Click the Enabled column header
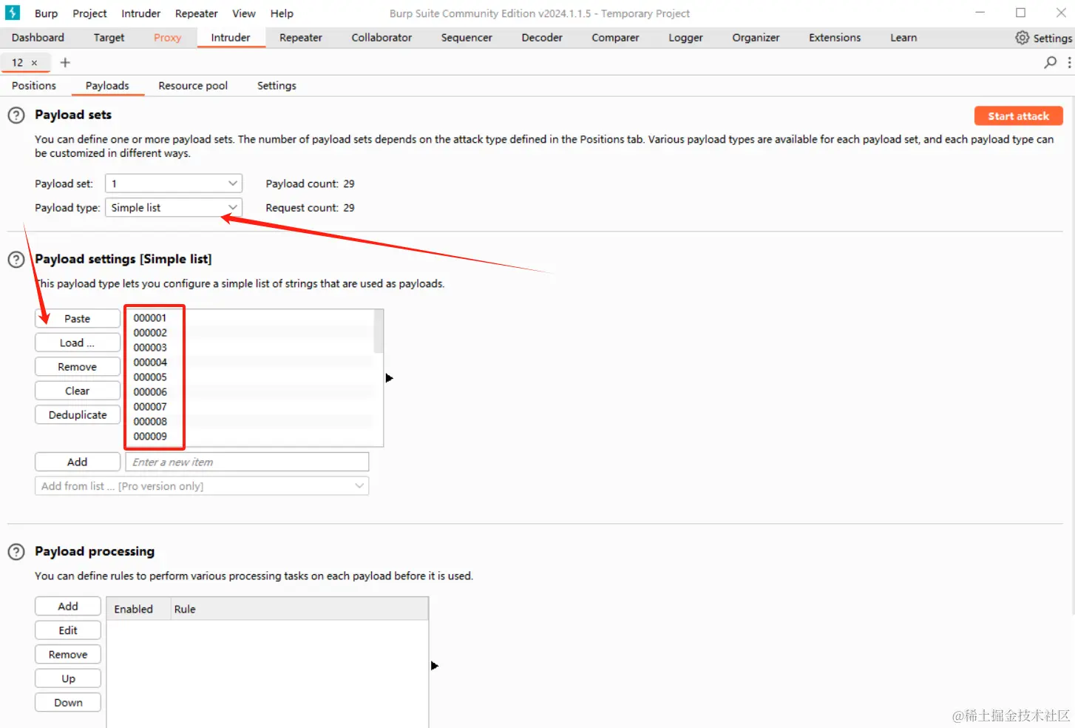 point(139,610)
